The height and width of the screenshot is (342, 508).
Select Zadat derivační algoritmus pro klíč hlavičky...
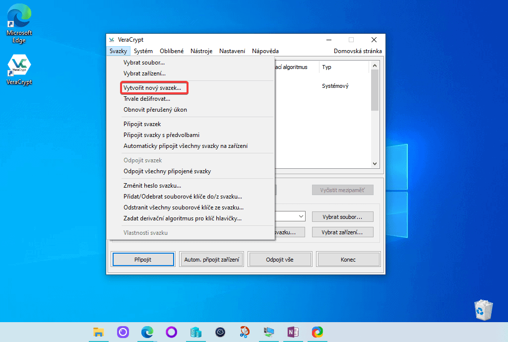pyautogui.click(x=190, y=219)
